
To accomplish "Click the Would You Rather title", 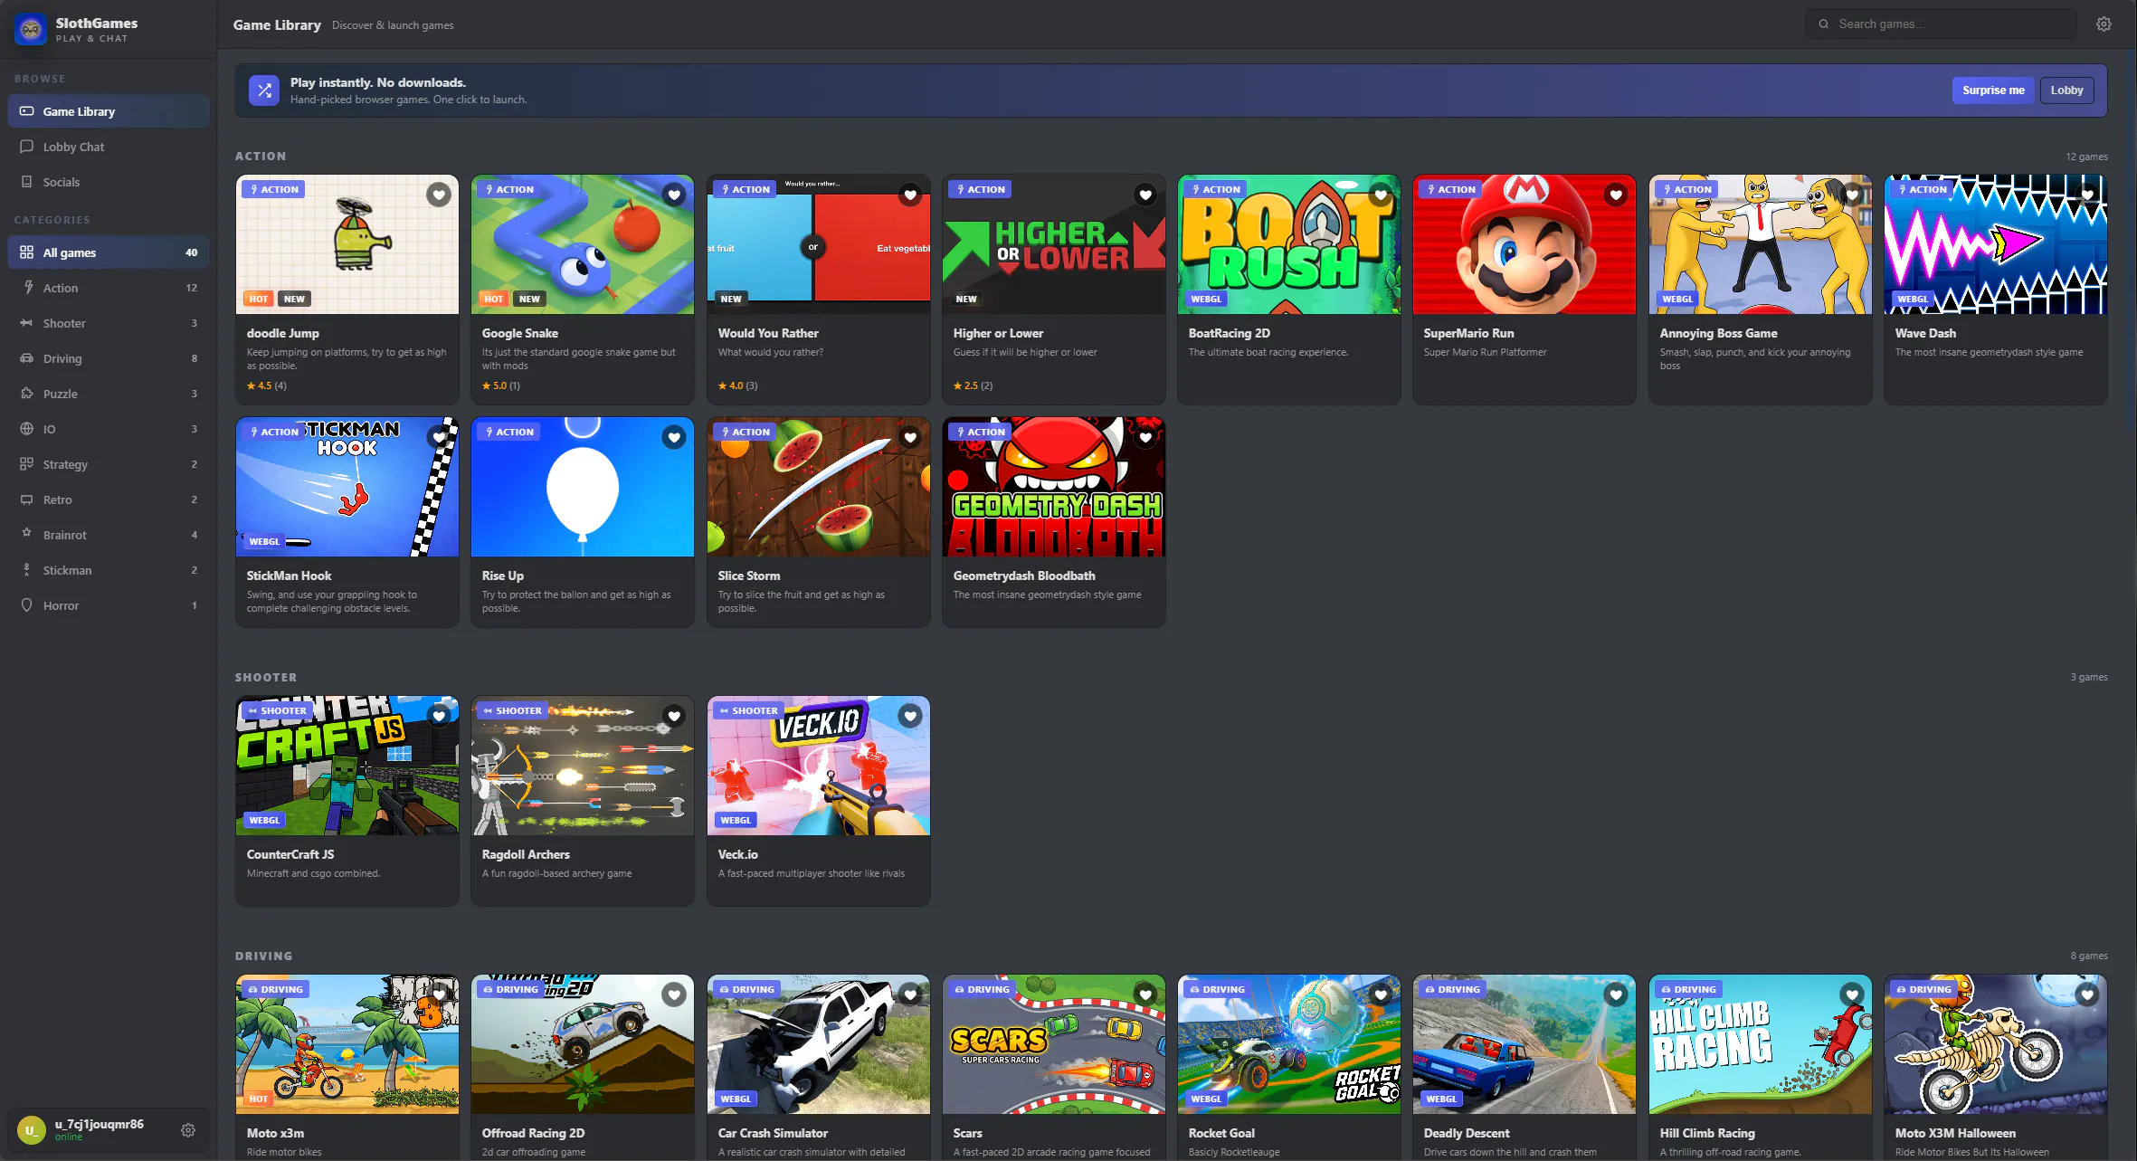I will (x=768, y=333).
